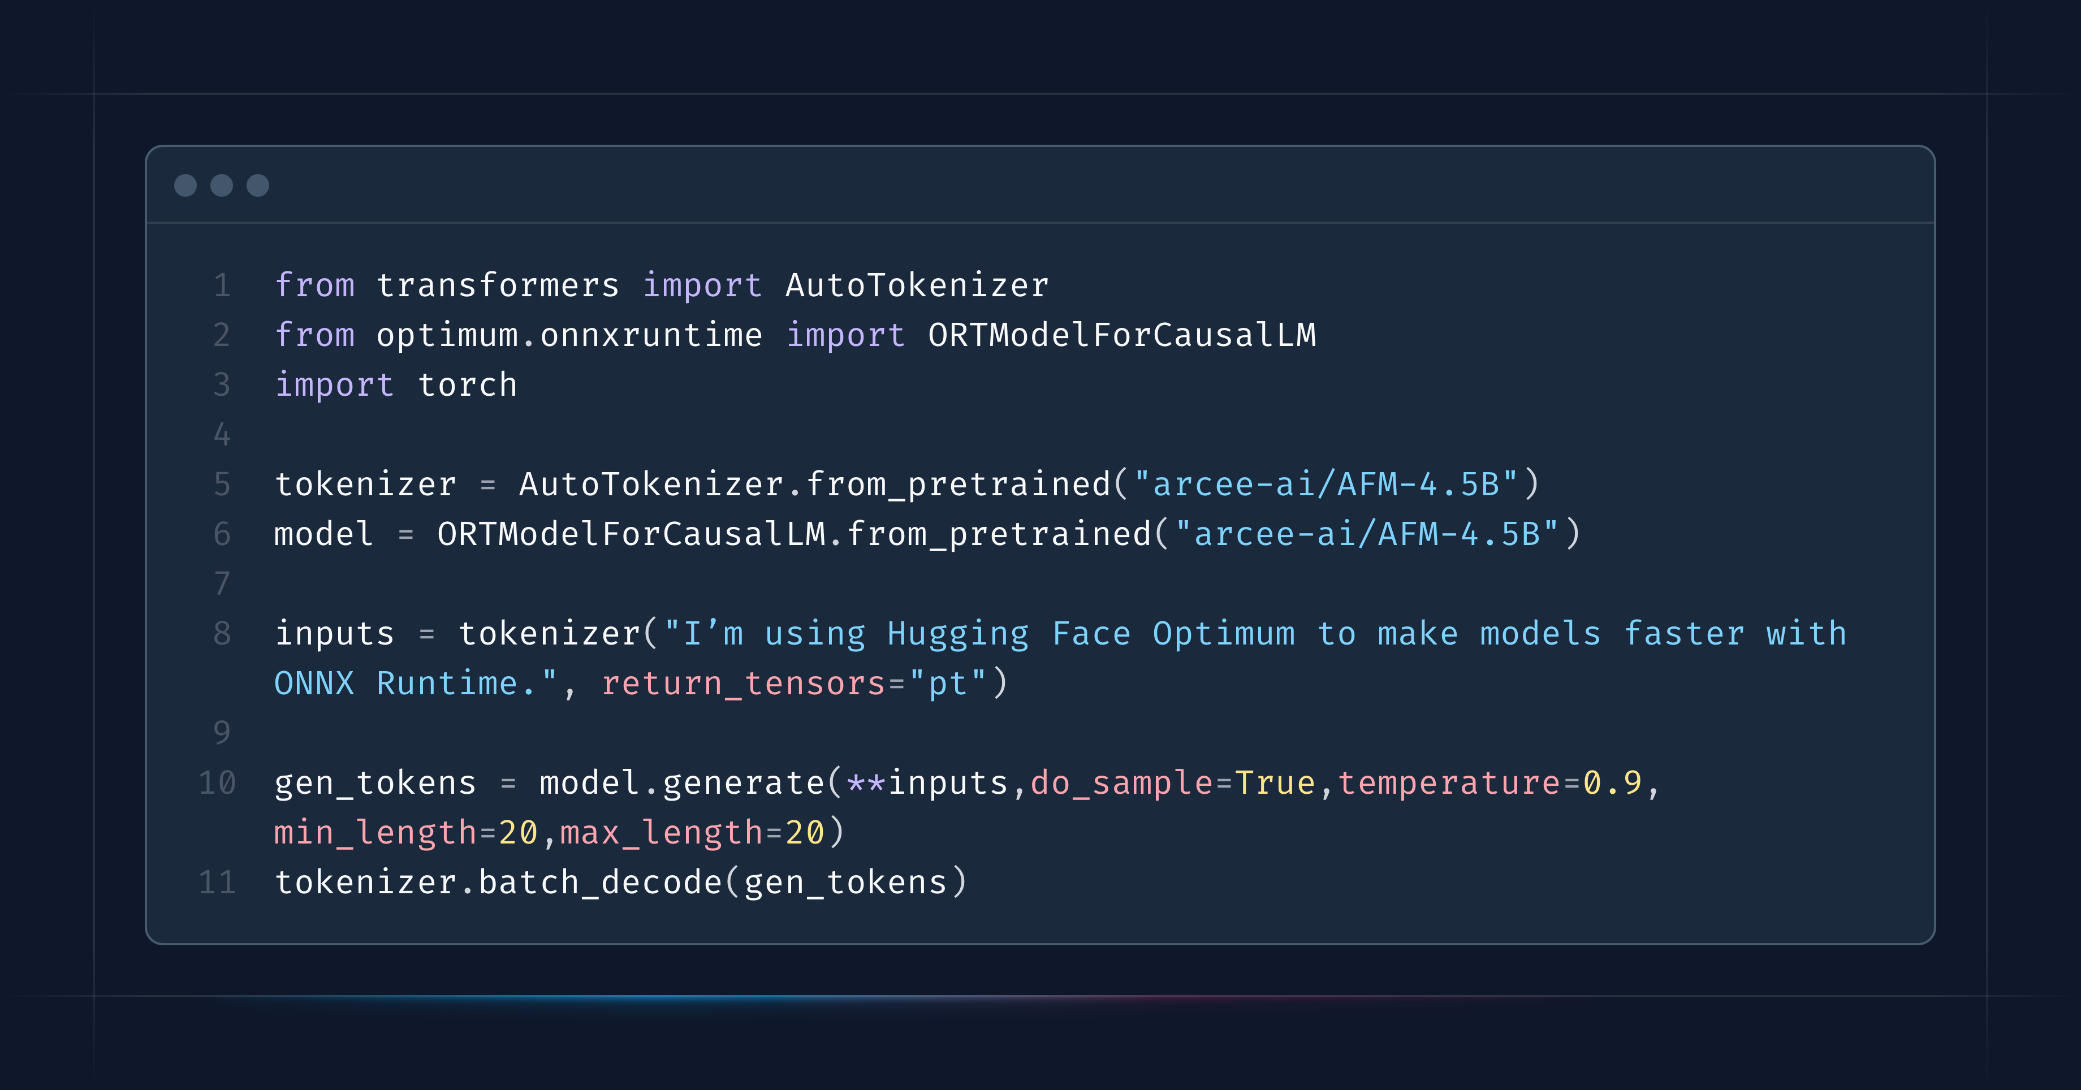Click the temperature value 0.9
The width and height of the screenshot is (2081, 1090).
tap(1612, 783)
